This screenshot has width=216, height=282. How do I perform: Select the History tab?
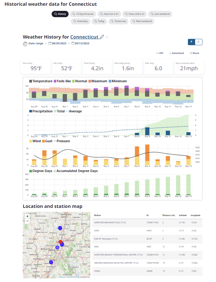pos(60,14)
